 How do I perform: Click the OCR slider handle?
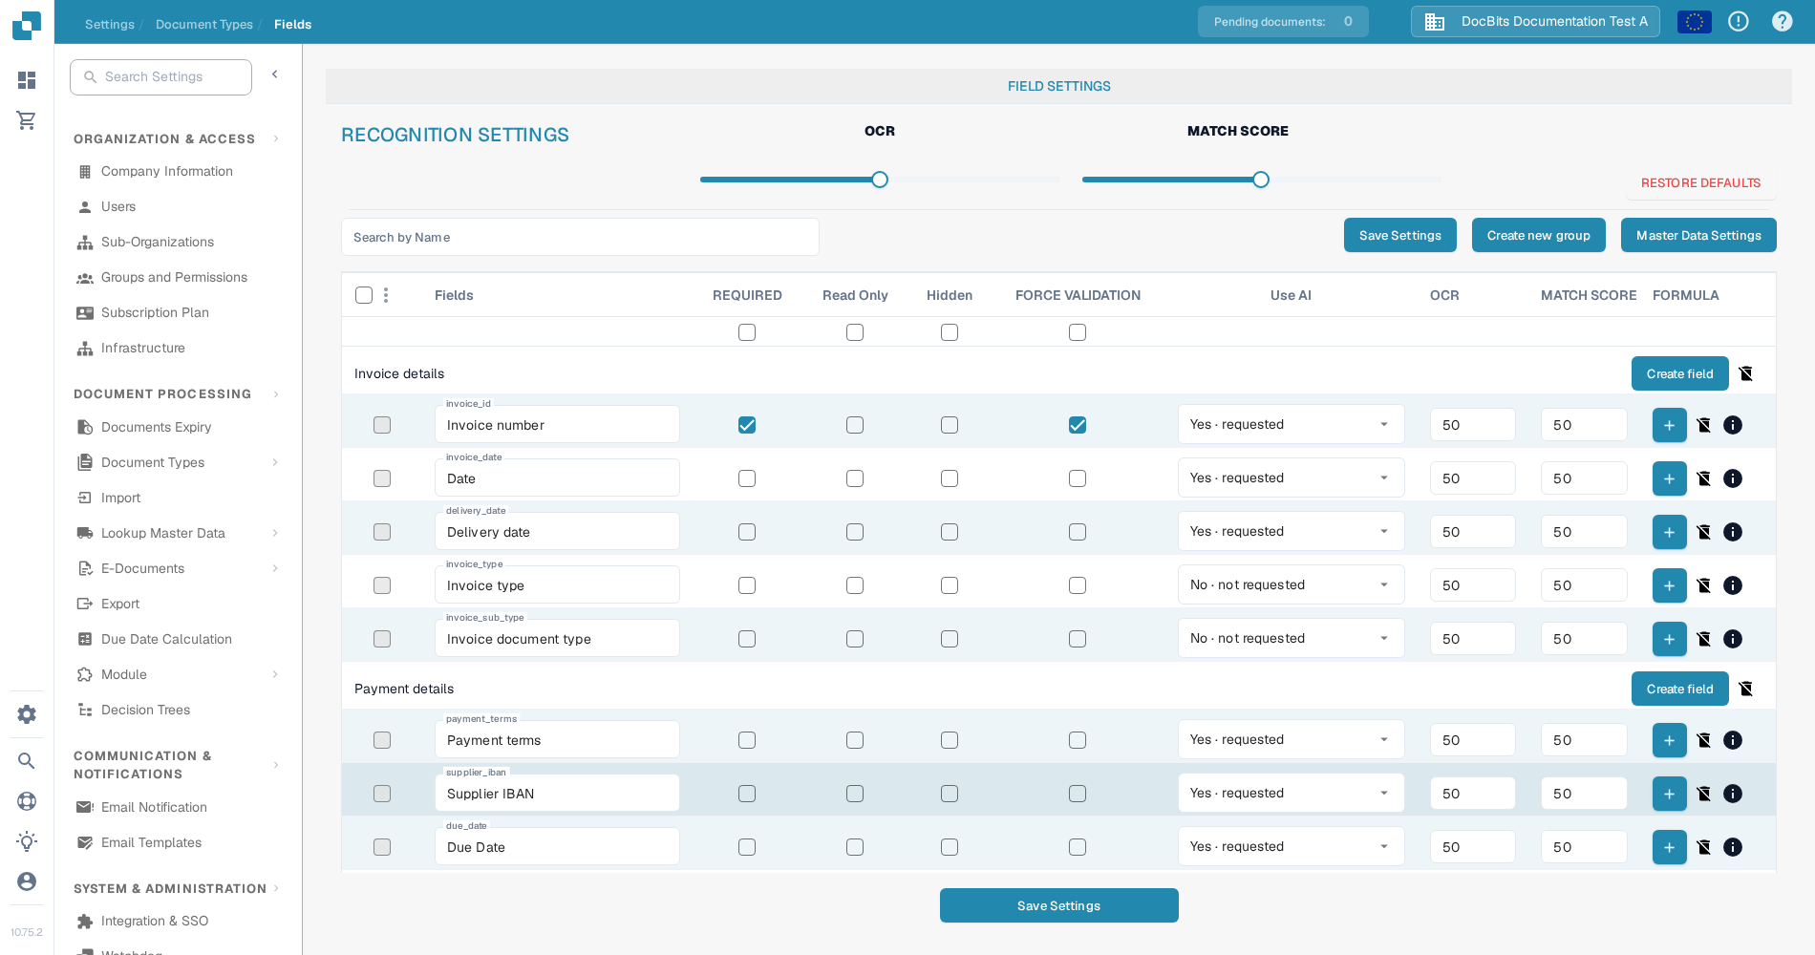pos(880,180)
